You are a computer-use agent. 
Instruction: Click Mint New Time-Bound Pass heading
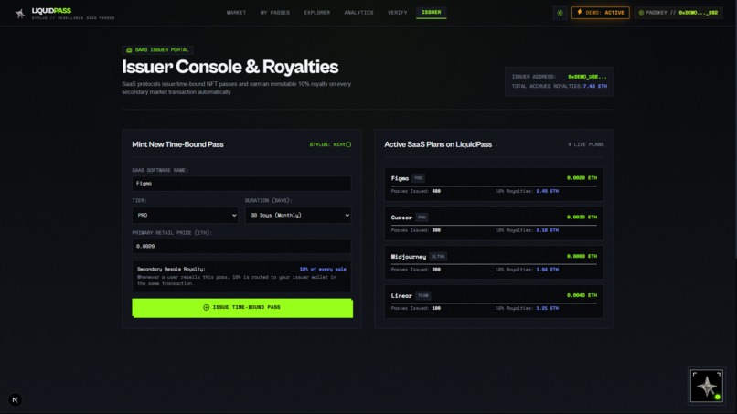[177, 144]
